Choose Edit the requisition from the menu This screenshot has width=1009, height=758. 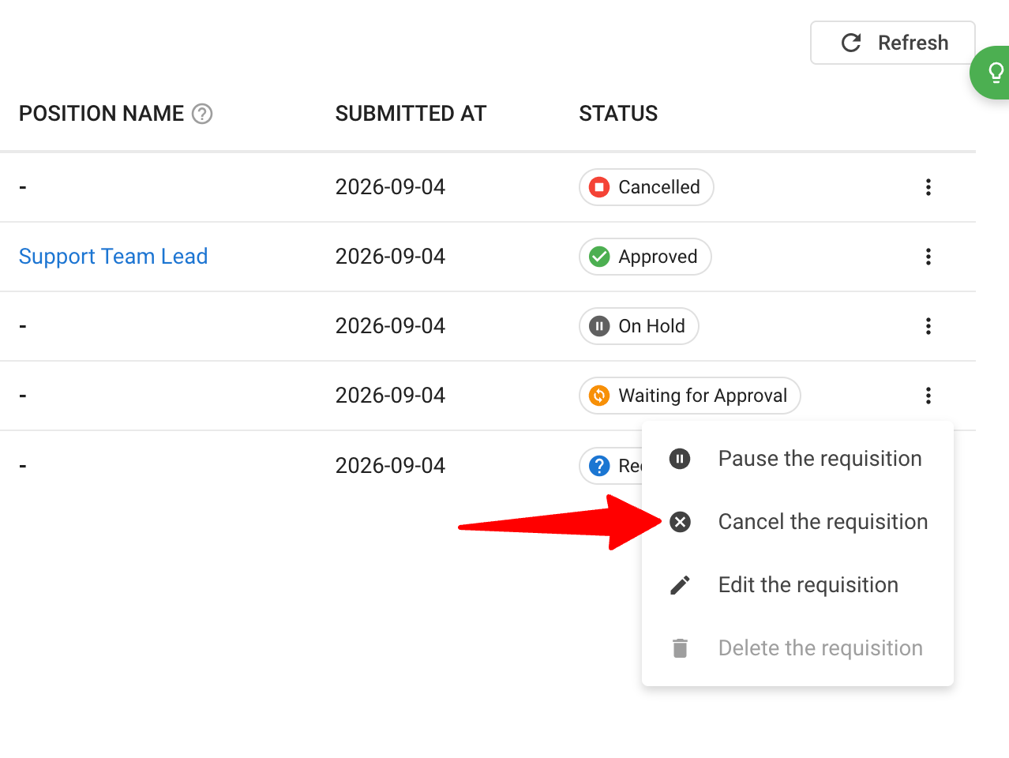[797, 585]
